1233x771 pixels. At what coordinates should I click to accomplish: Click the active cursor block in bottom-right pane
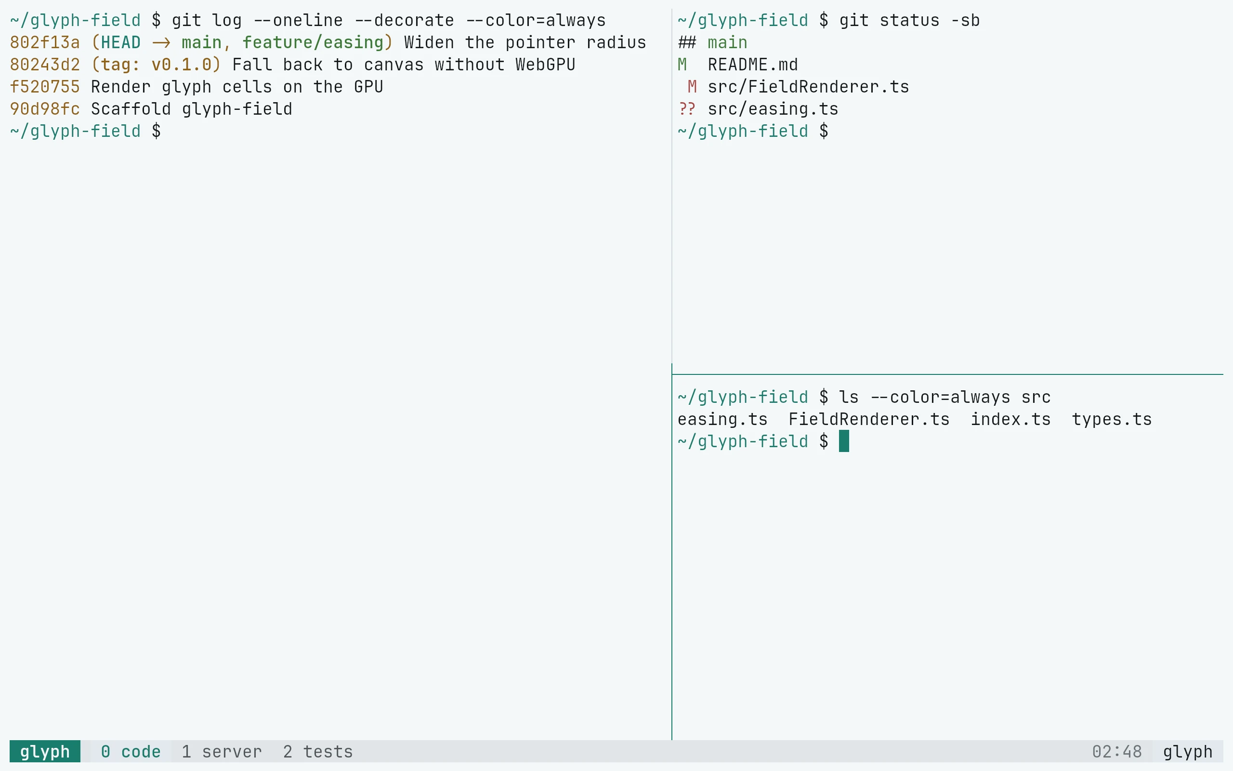tap(844, 441)
